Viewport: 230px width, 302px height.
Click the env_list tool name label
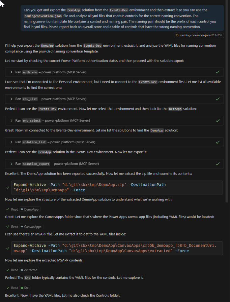click(30, 99)
